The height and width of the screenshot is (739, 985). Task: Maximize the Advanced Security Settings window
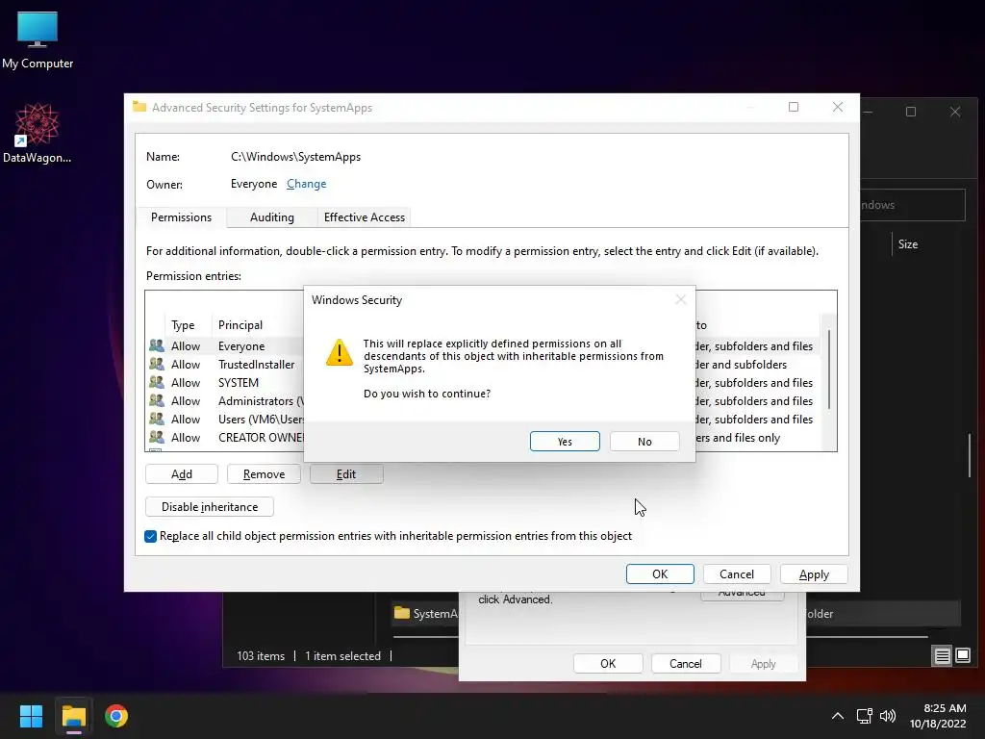point(794,107)
